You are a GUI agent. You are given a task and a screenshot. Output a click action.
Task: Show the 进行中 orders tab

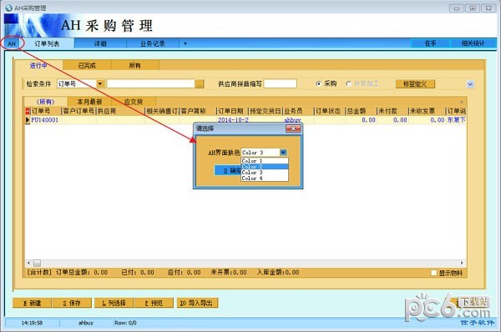[38, 65]
